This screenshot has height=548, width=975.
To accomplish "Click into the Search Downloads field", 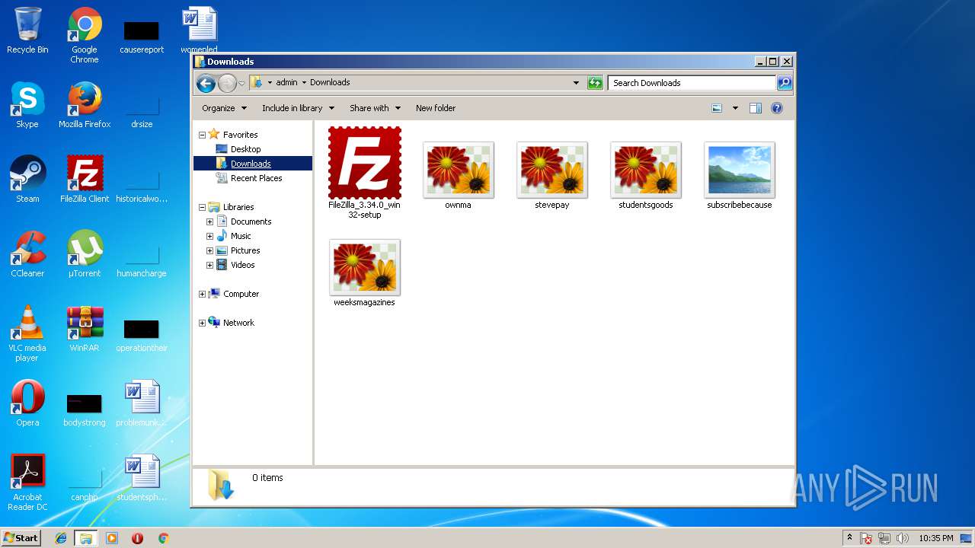I will click(692, 83).
